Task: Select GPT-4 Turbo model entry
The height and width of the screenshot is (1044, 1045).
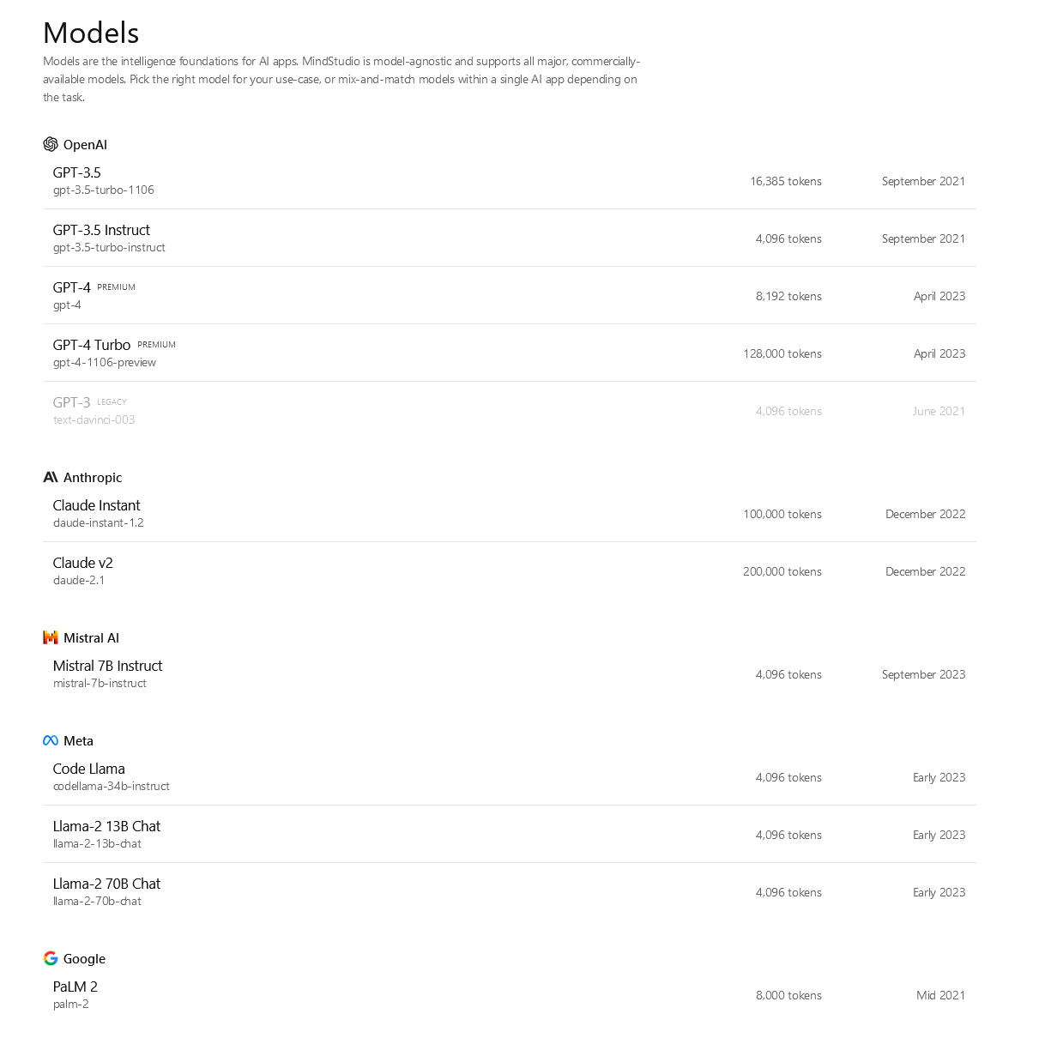Action: click(x=510, y=353)
